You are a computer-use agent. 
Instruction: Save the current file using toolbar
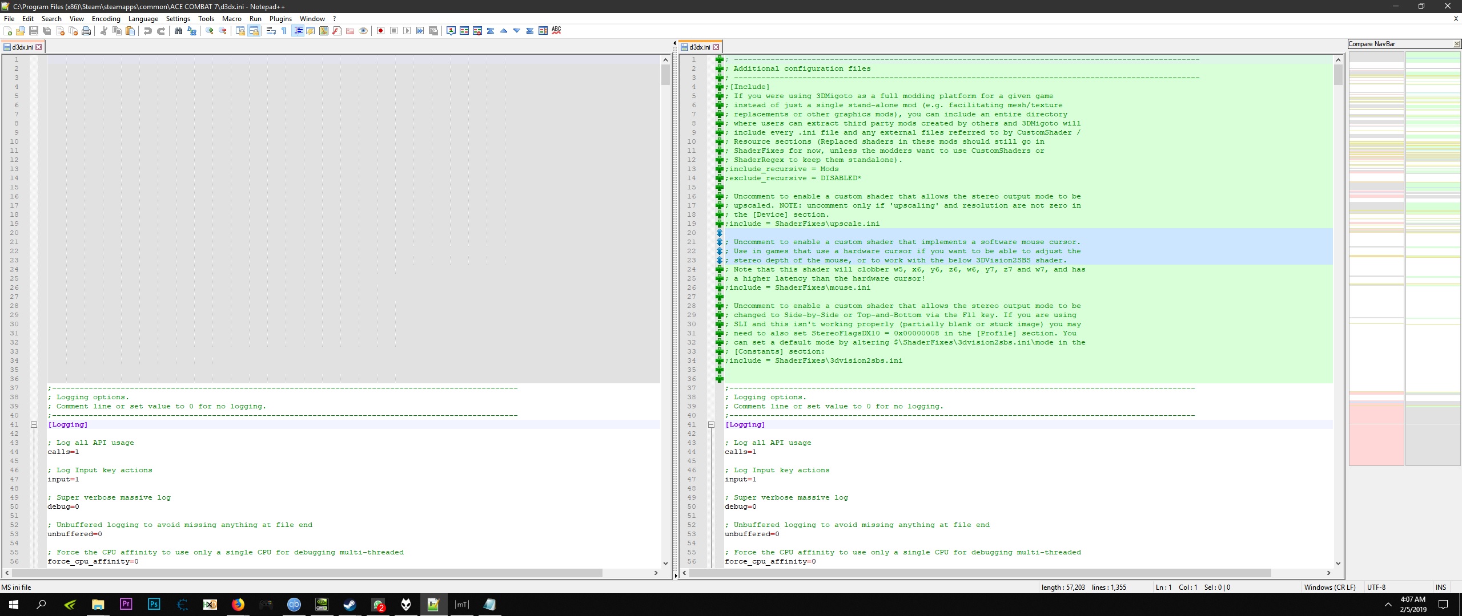click(x=34, y=31)
